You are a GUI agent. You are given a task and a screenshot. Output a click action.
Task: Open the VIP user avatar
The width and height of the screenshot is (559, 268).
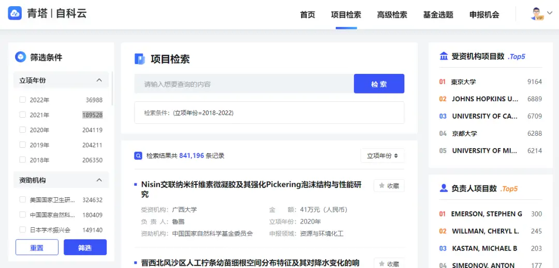pos(537,13)
